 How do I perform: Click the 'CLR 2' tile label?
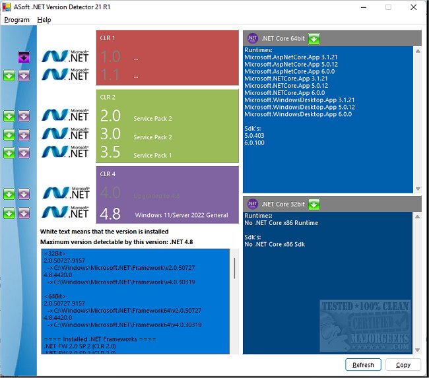108,98
